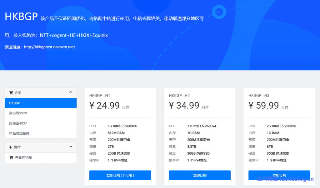Click the HKBGP-H1 plan title
This screenshot has width=320, height=188.
point(100,95)
